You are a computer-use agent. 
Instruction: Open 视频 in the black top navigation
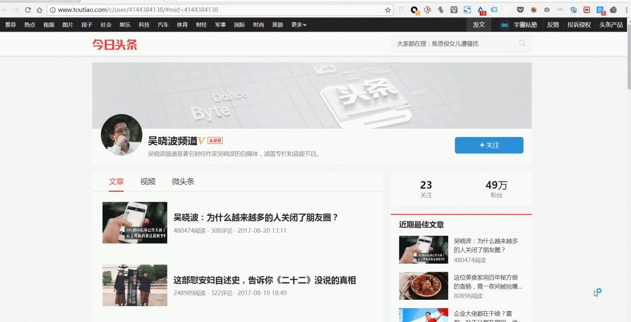click(49, 25)
